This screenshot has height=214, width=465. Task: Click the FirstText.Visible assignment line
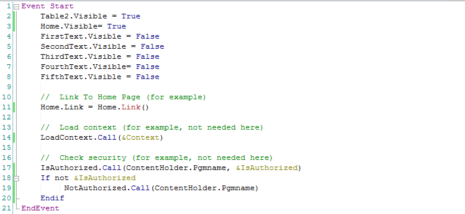point(100,36)
